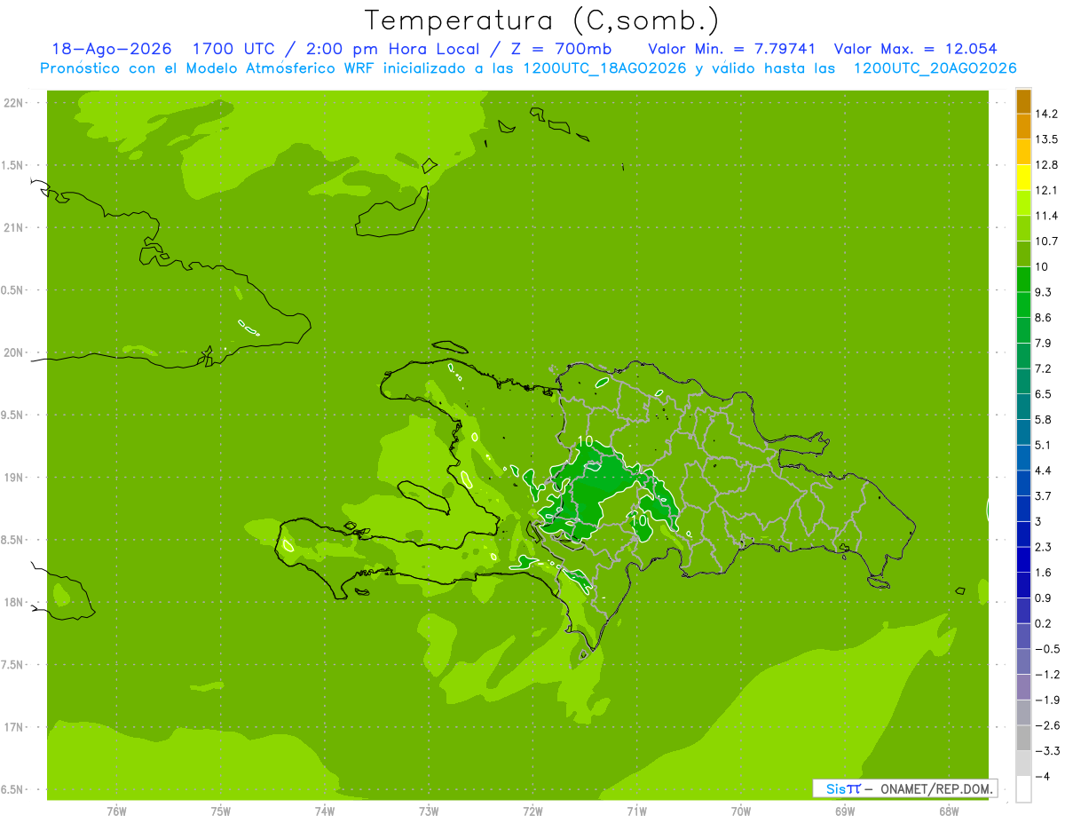This screenshot has width=1065, height=823.
Task: Click the "0.2" colorbar label
Action: 1043,623
